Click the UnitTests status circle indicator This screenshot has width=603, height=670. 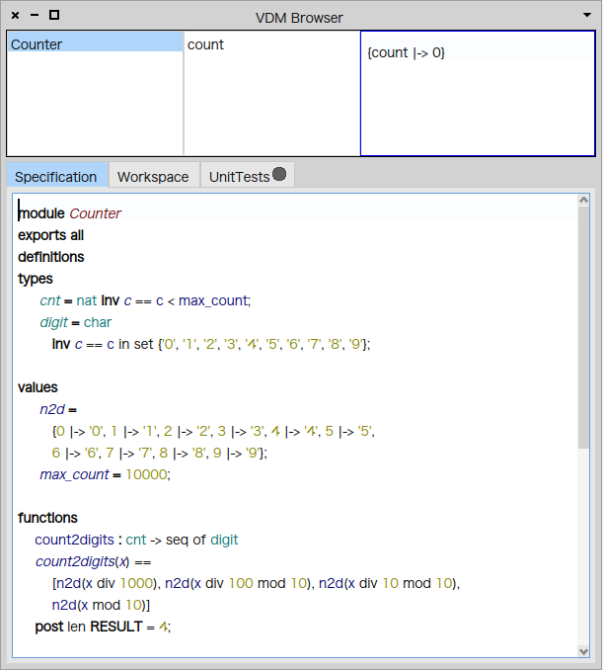pyautogui.click(x=279, y=175)
